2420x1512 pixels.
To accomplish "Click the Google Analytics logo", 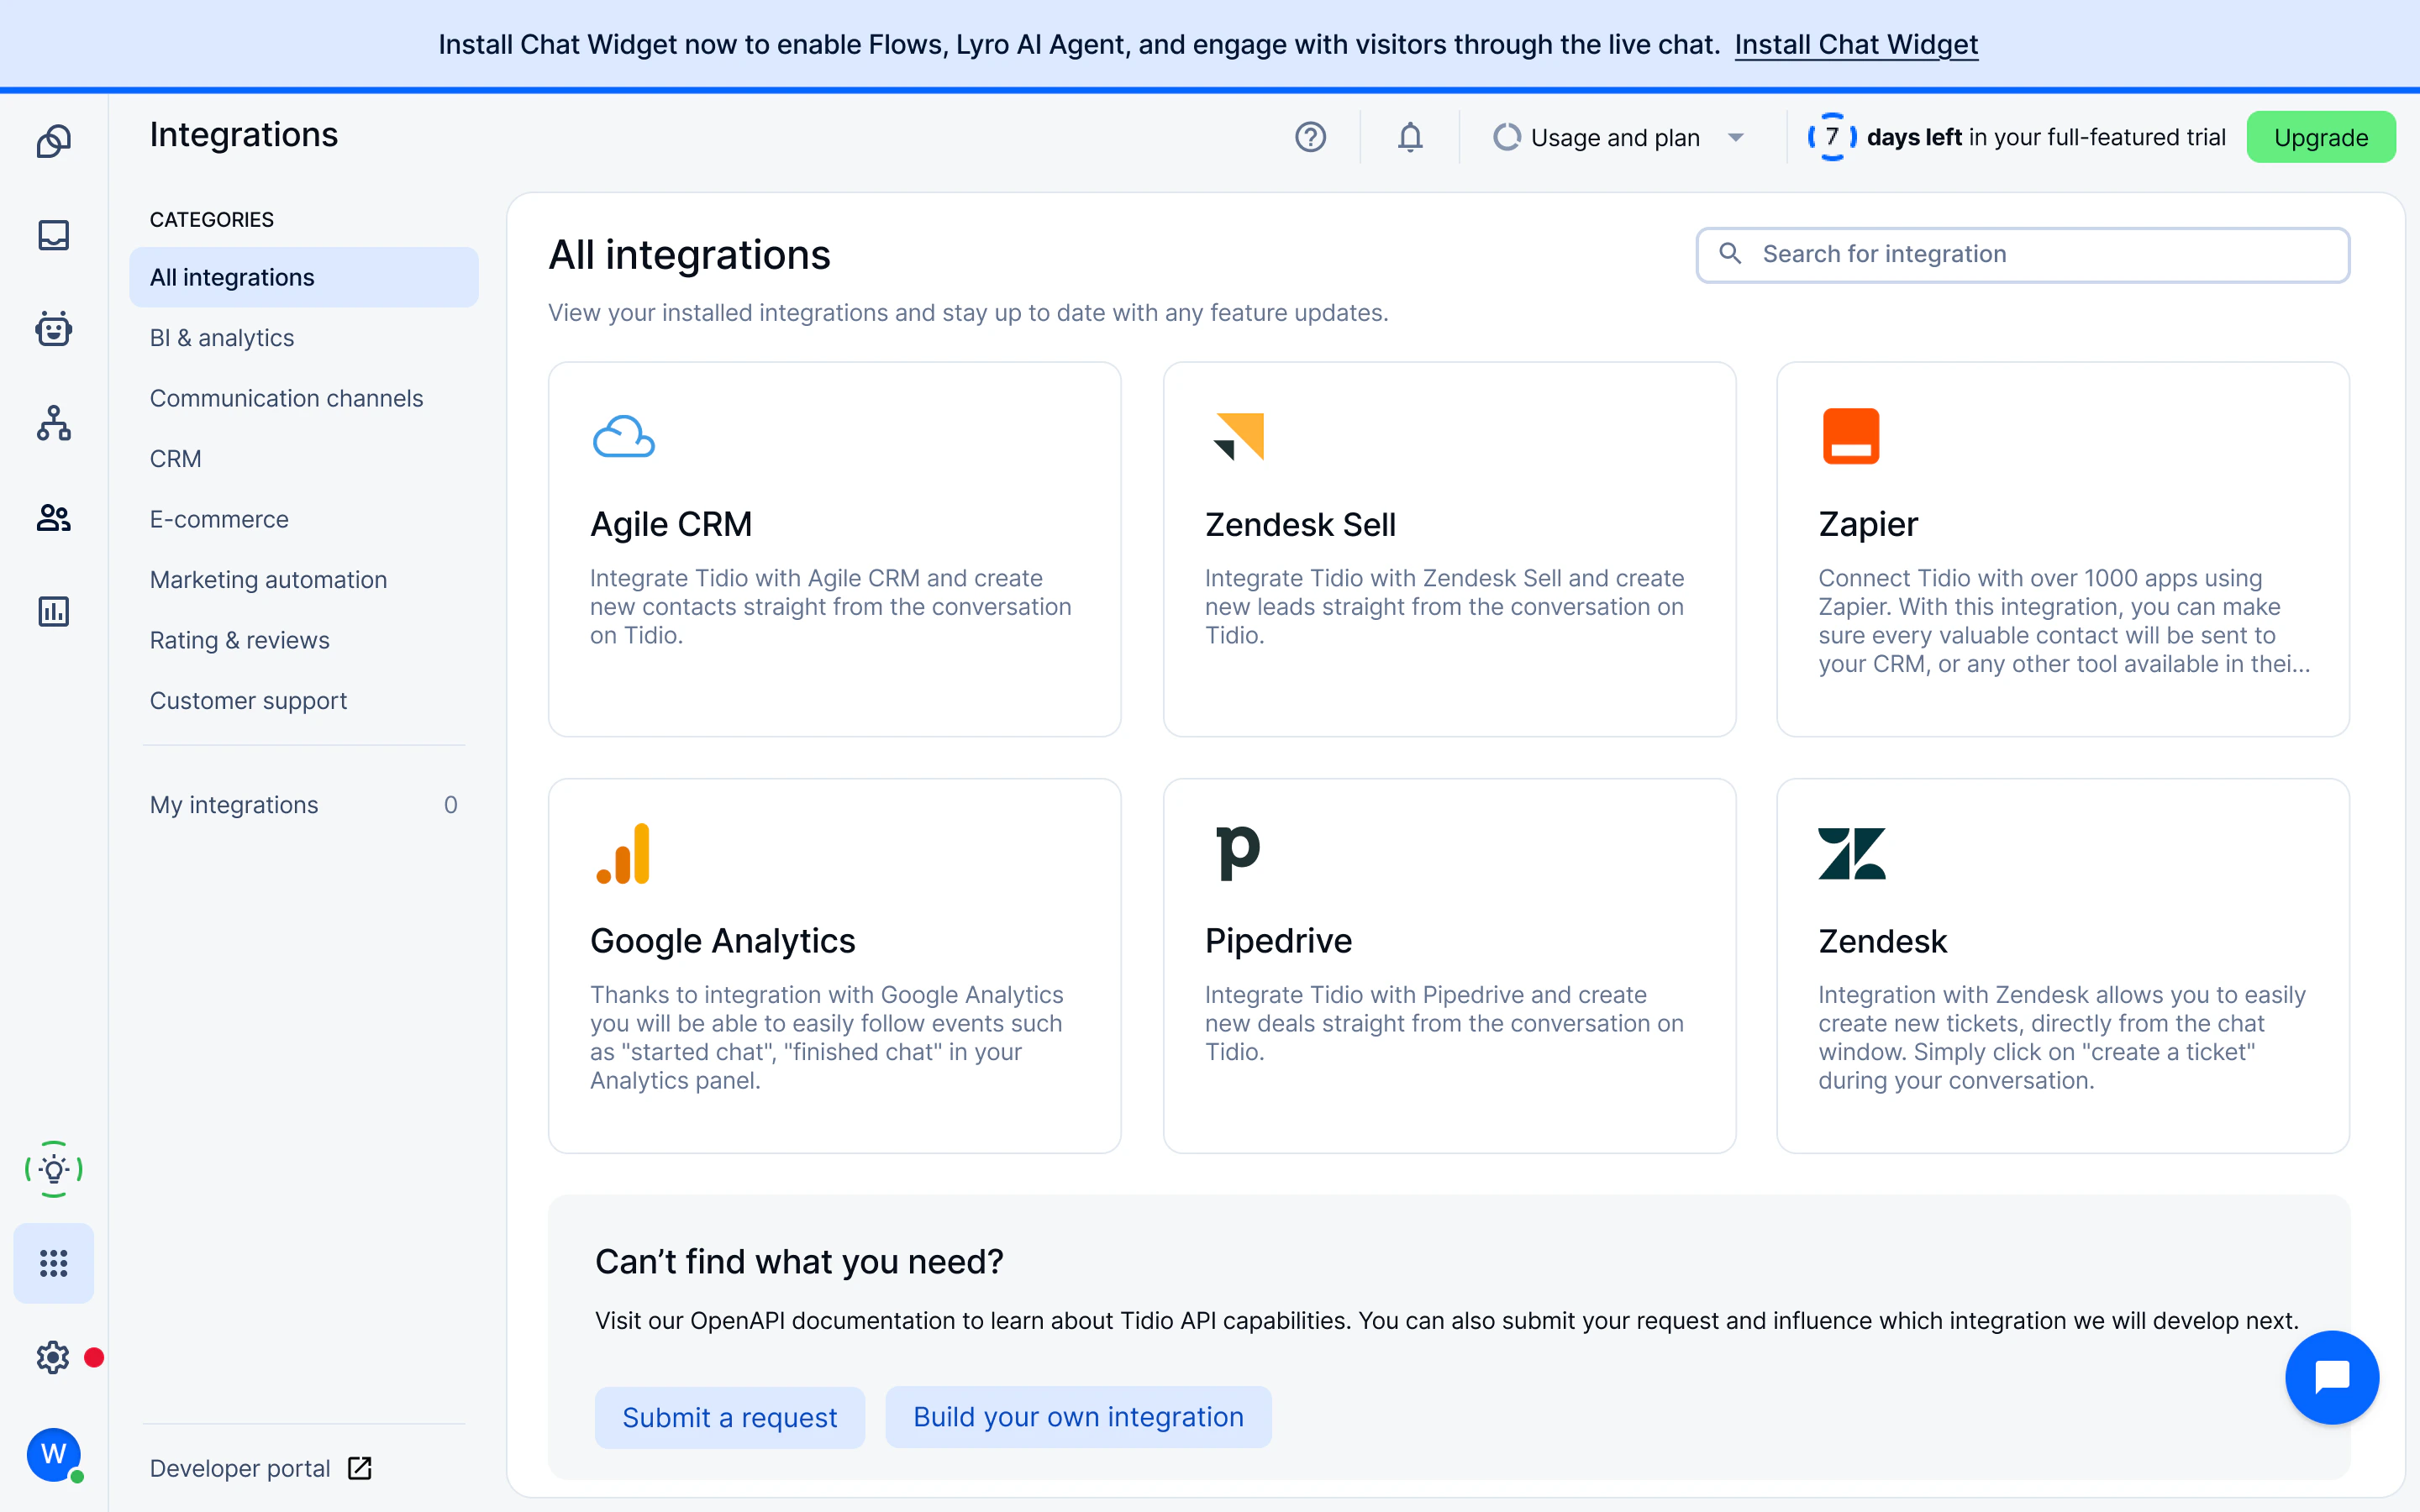I will pos(623,853).
